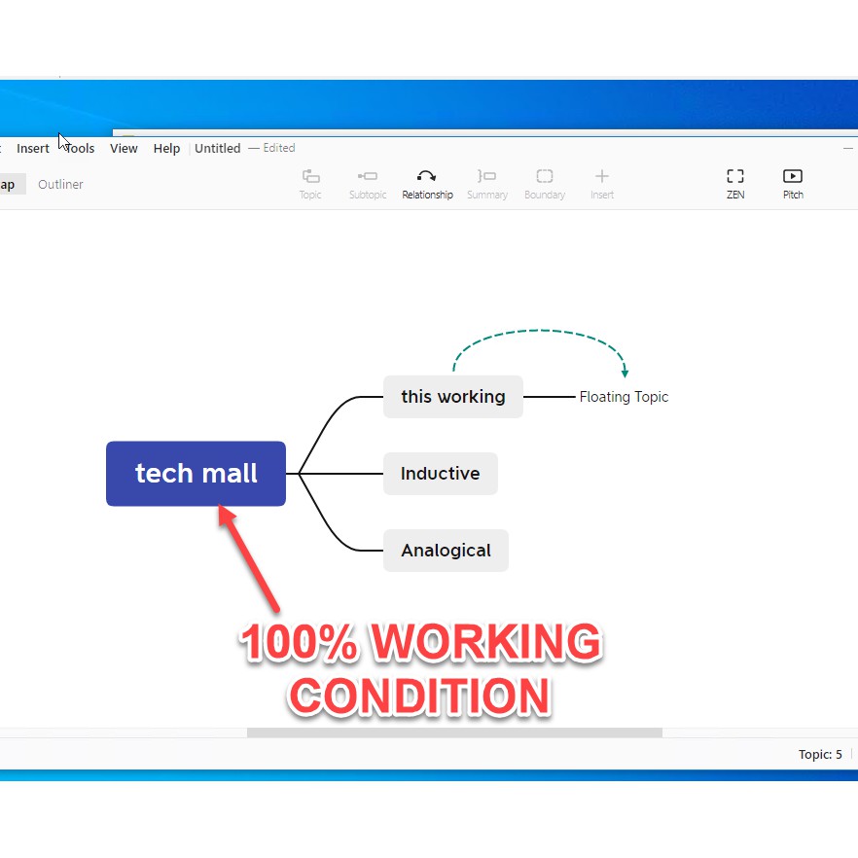Switch to the Outliner tab

tap(60, 185)
